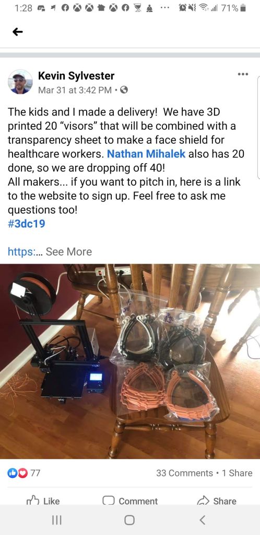
Task: View the 1 Share details
Action: click(x=237, y=473)
